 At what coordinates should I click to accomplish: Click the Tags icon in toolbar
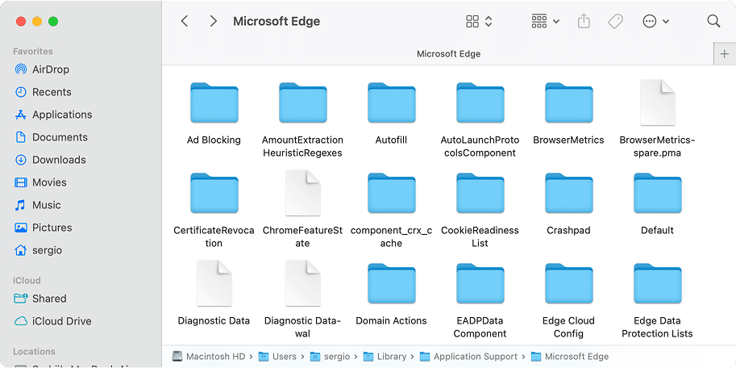coord(615,21)
